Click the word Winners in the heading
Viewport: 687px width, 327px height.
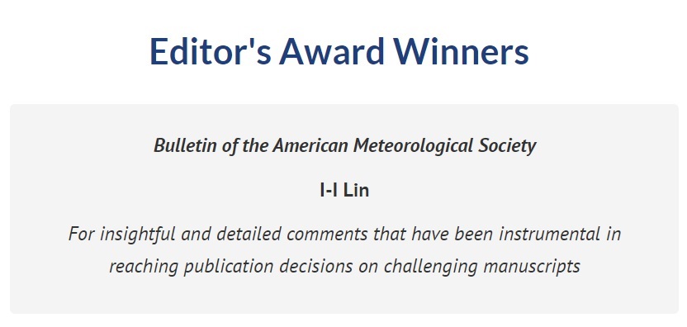click(x=461, y=52)
